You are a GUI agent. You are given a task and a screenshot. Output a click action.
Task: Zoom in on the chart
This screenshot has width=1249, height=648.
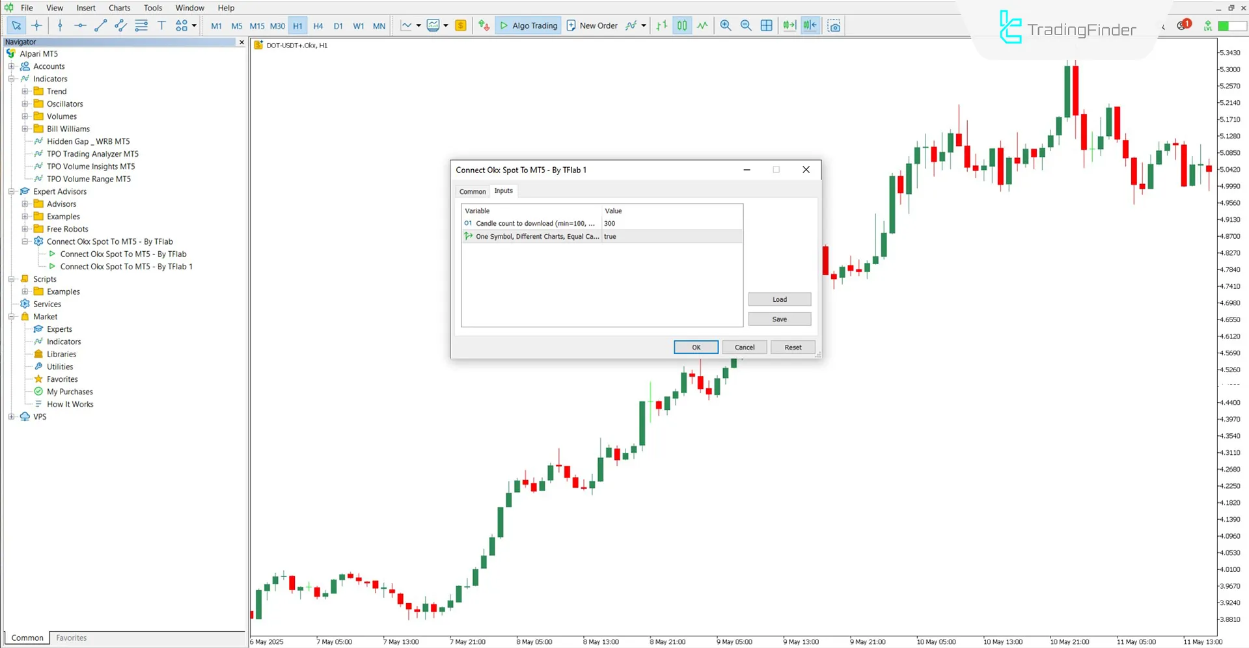[x=726, y=25]
